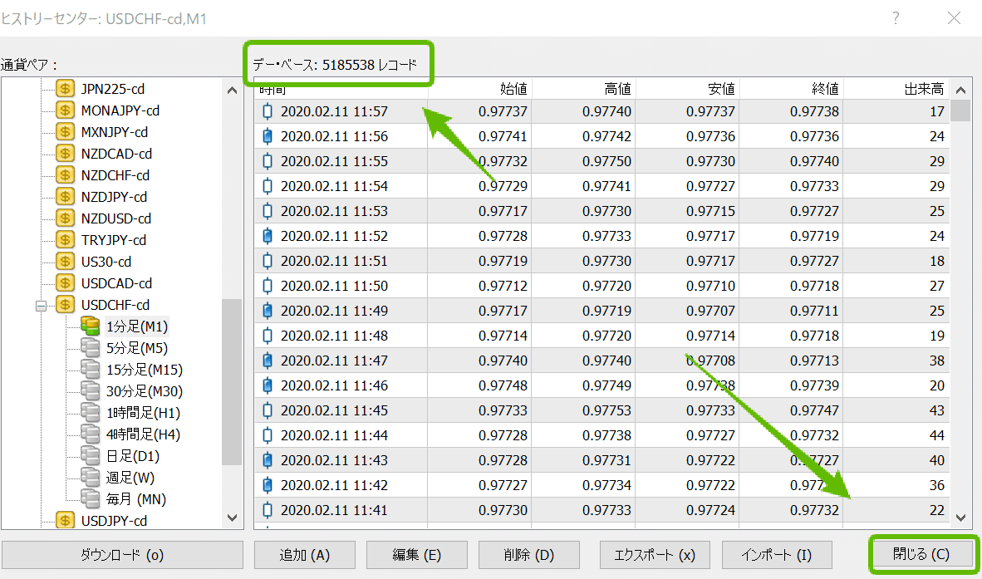Click the エクスポート (x) button
The image size is (982, 579).
pyautogui.click(x=655, y=555)
